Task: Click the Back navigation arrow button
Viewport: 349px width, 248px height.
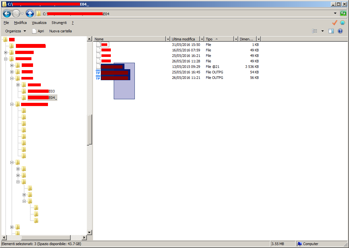Action: pos(7,14)
